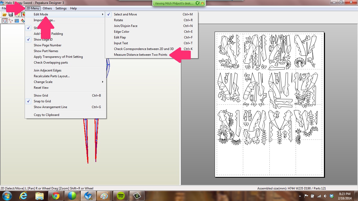
Task: Click the blue zipper unfold toolbar icon
Action: click(17, 21)
